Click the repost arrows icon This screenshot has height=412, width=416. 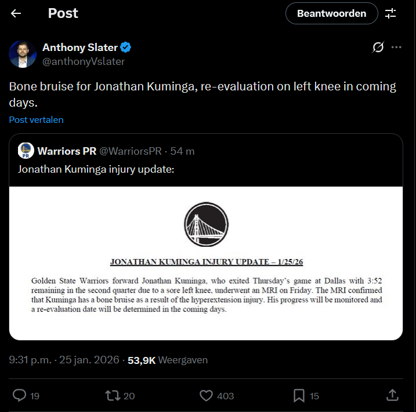point(111,395)
